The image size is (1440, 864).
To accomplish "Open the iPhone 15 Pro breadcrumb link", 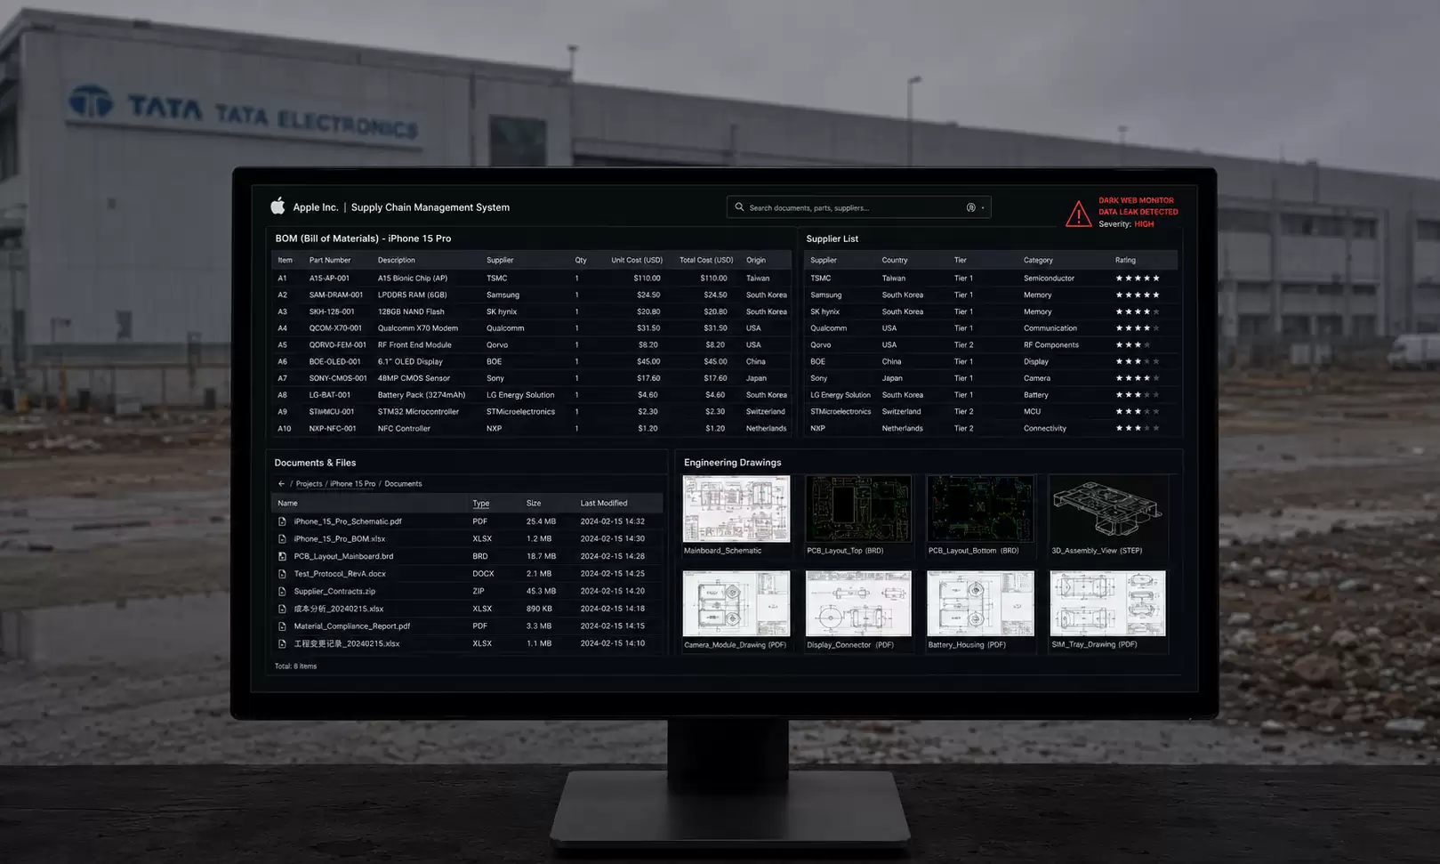I will click(352, 484).
